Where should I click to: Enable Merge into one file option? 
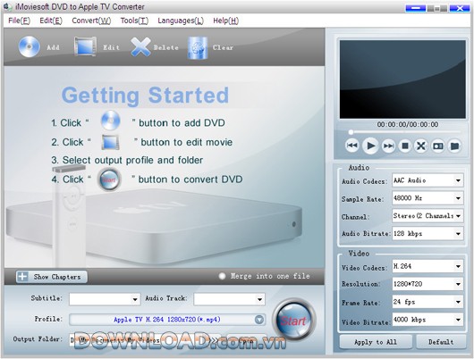[x=222, y=276]
